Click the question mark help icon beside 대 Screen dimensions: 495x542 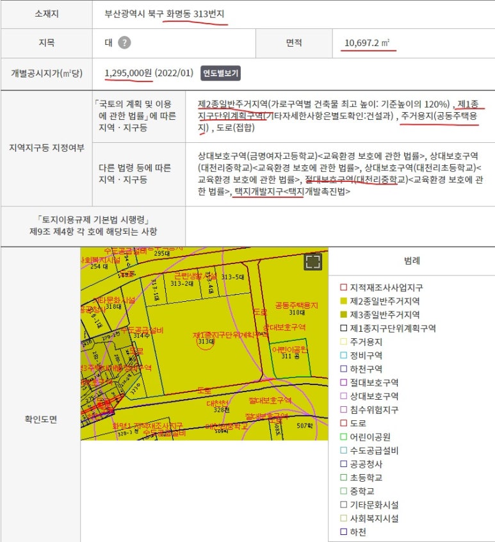(x=124, y=43)
